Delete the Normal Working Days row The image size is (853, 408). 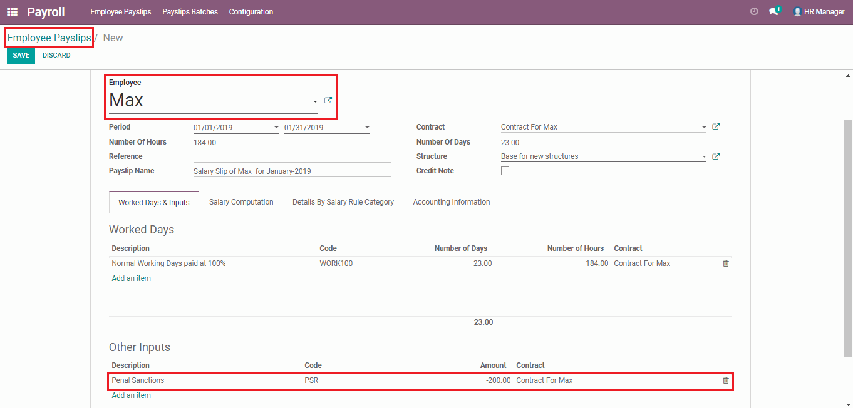726,263
